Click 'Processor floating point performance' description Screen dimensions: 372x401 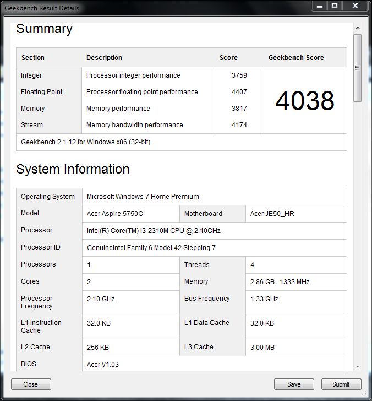pyautogui.click(x=142, y=92)
